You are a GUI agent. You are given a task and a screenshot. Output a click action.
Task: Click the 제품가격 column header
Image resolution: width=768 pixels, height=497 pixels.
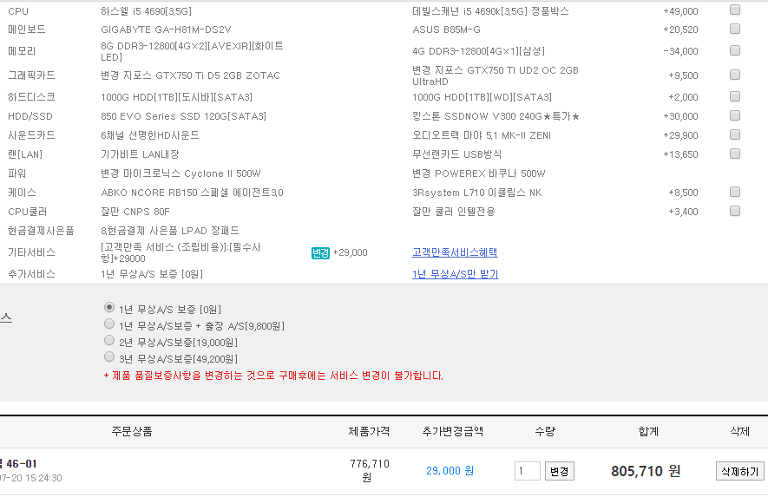tap(369, 431)
